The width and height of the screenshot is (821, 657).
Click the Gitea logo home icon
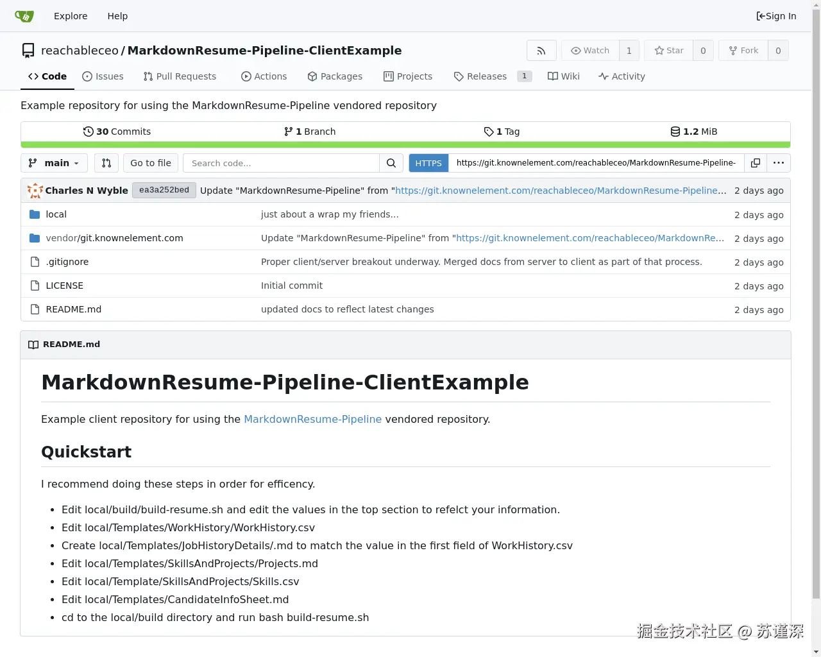click(x=24, y=16)
